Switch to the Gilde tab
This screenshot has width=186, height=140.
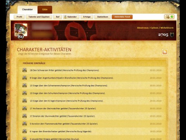coord(45,10)
